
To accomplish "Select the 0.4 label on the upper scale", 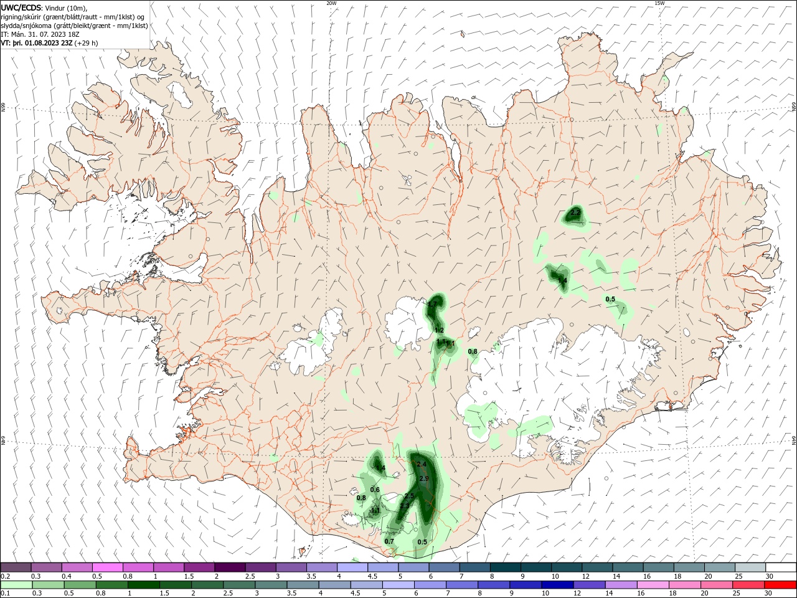I will pyautogui.click(x=67, y=576).
